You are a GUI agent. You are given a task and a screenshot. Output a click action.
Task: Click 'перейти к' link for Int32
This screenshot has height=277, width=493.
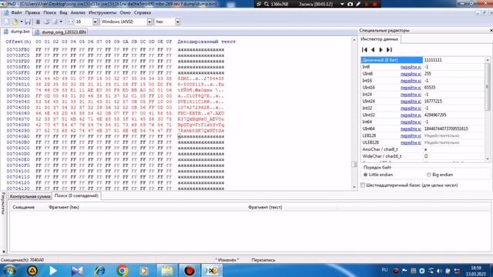411,108
